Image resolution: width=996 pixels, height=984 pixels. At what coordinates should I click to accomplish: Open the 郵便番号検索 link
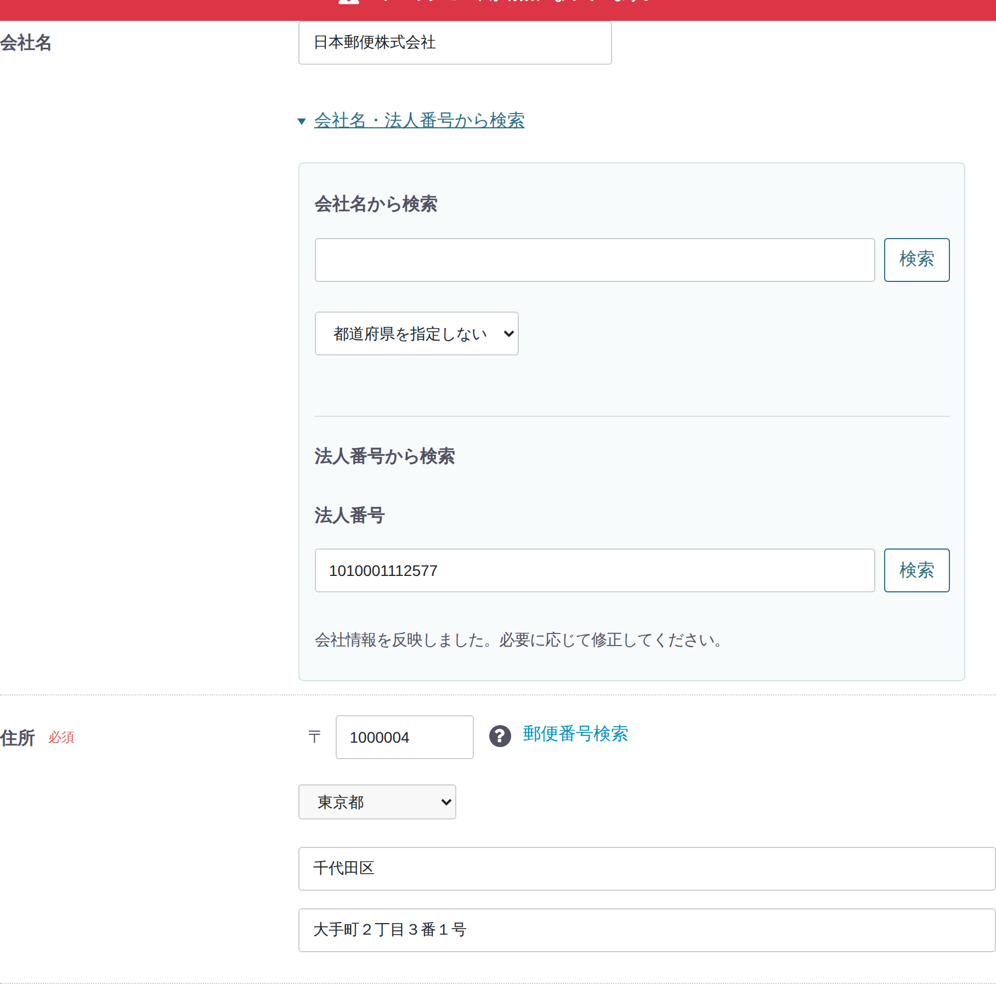click(575, 733)
